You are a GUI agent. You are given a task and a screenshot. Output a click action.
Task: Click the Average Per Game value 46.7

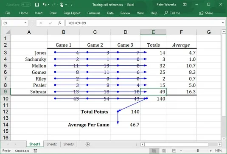[x=125, y=125]
